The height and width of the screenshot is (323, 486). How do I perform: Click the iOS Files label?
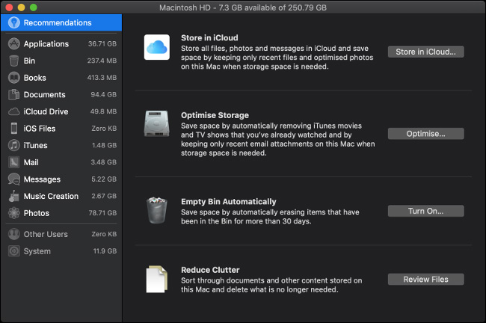[x=40, y=129]
